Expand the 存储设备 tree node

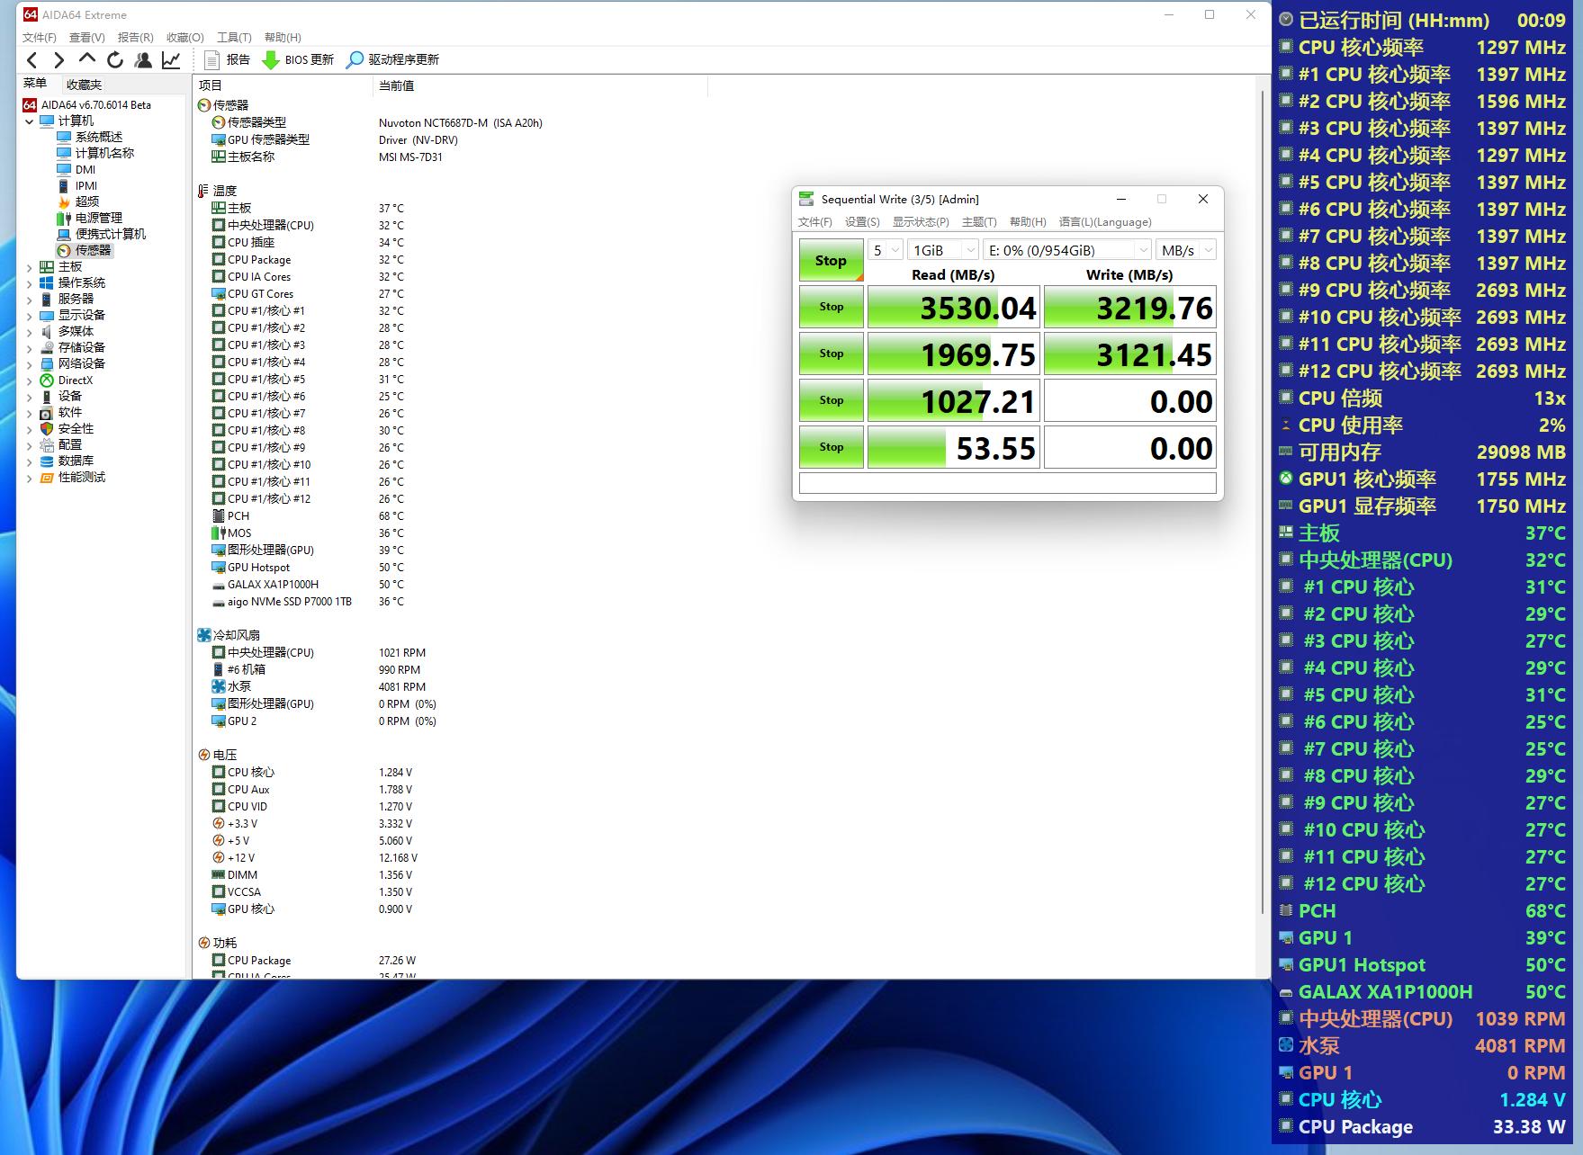29,348
